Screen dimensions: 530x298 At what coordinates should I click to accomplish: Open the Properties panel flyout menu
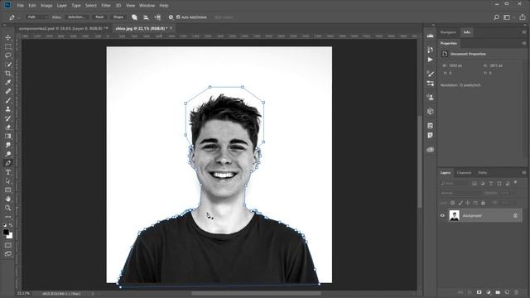[524, 43]
